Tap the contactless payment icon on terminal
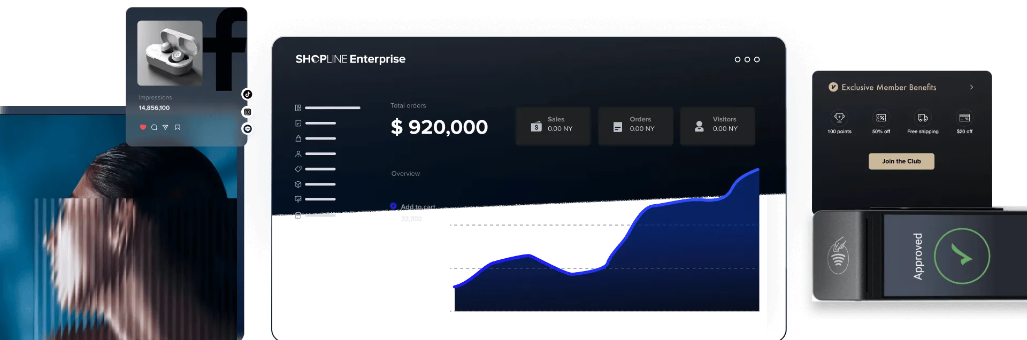Viewport: 1027px width, 340px height. point(838,256)
